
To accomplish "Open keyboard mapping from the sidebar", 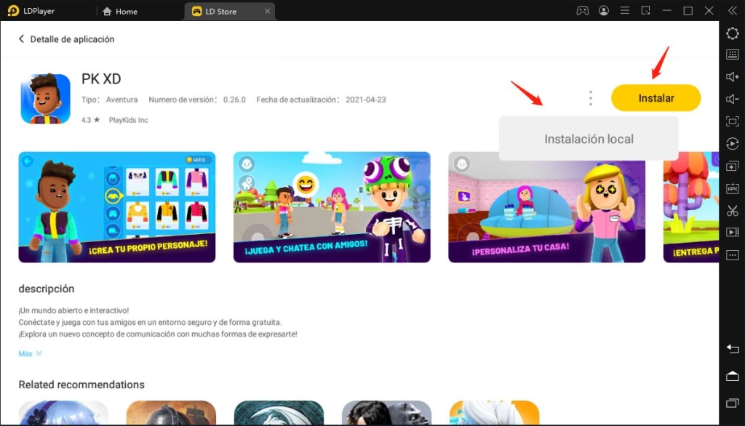I will (732, 55).
